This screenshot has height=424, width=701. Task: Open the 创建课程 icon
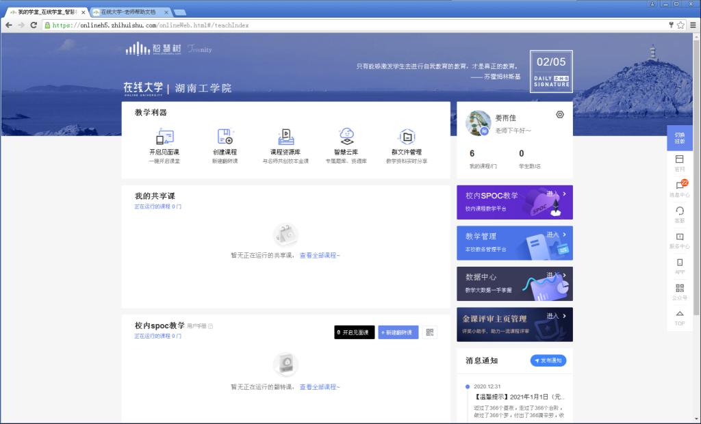(x=225, y=137)
